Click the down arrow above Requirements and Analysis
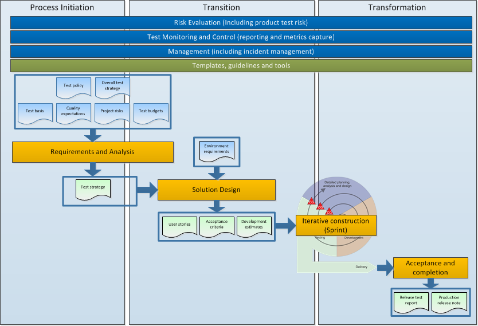 coord(93,135)
